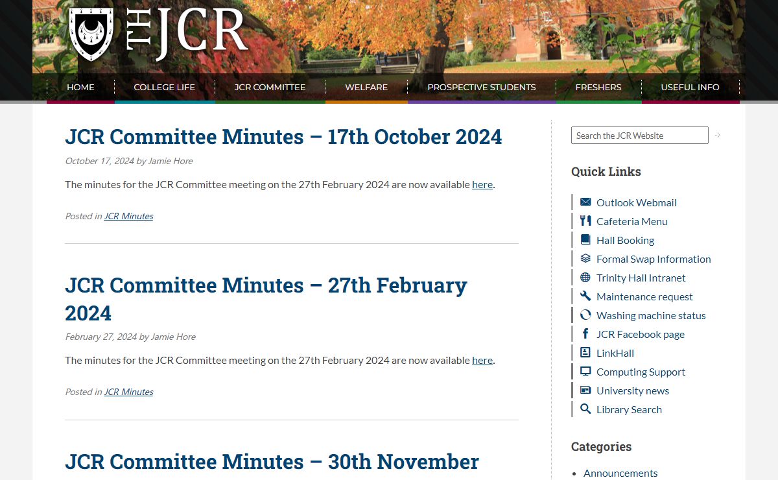Click the Computing Support monitor icon
This screenshot has width=778, height=480.
tap(585, 371)
